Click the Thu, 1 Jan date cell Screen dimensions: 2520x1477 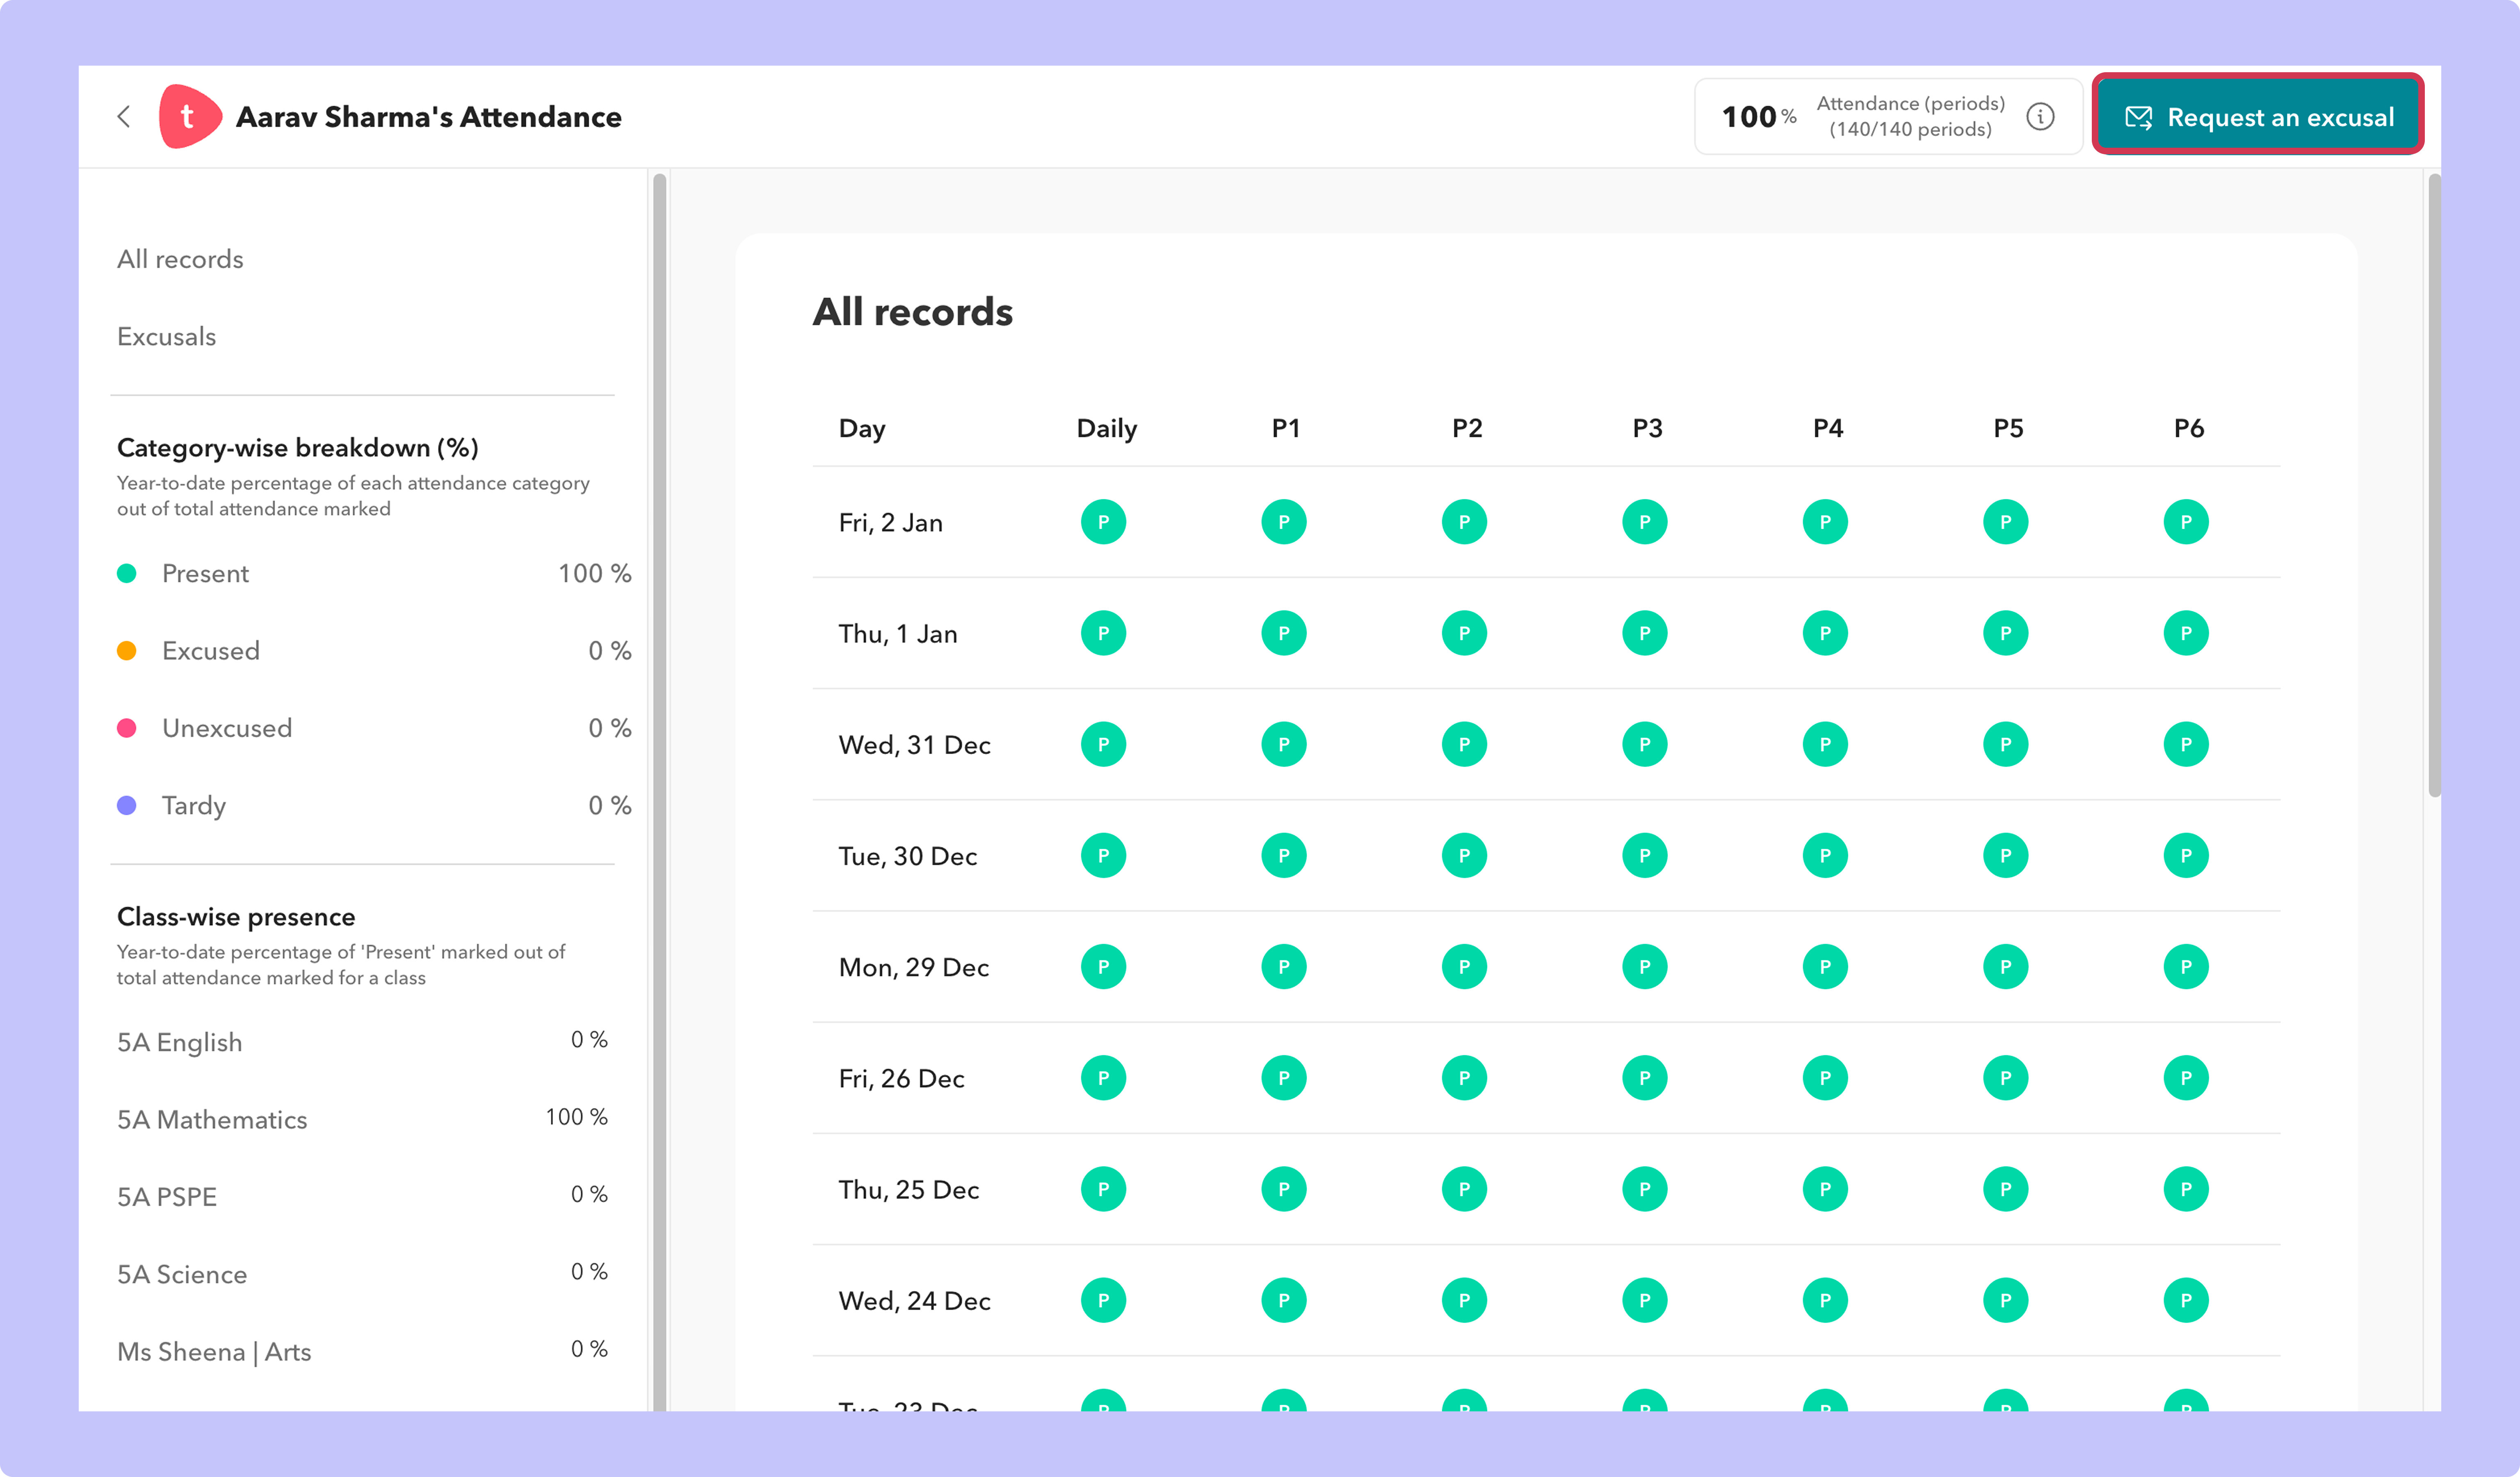[x=898, y=634]
